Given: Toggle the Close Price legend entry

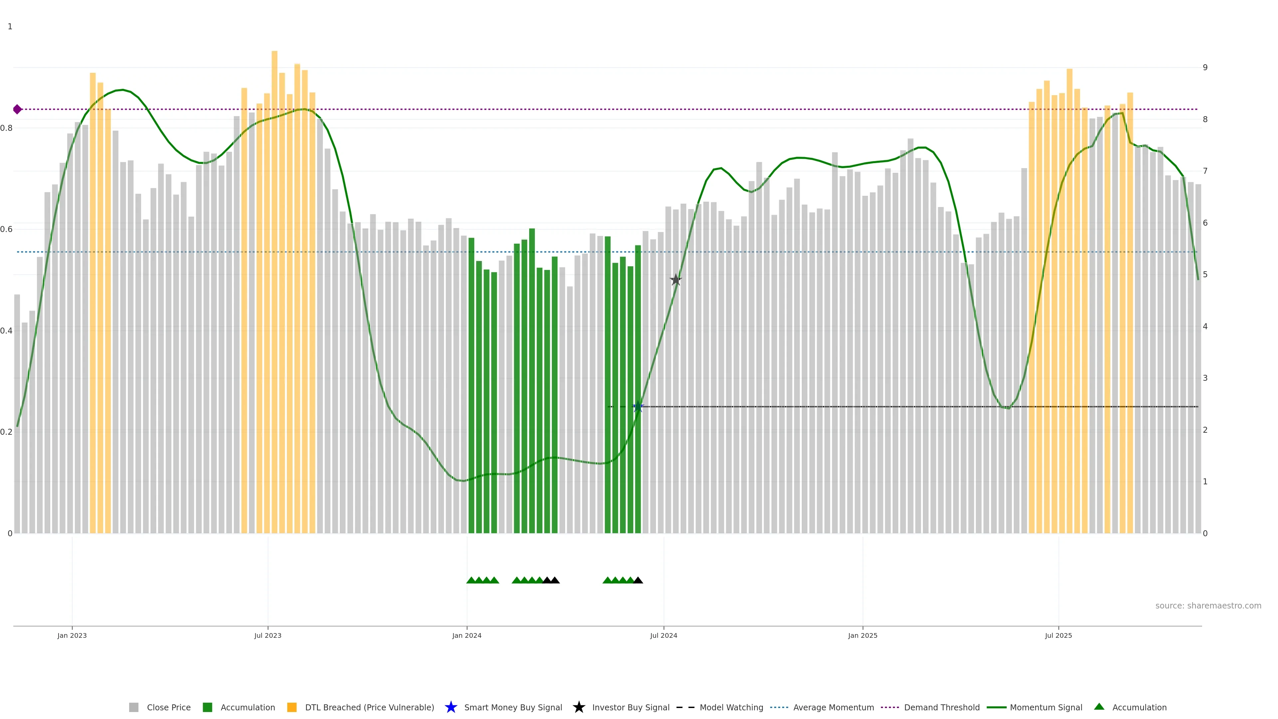Looking at the screenshot, I should pos(168,708).
